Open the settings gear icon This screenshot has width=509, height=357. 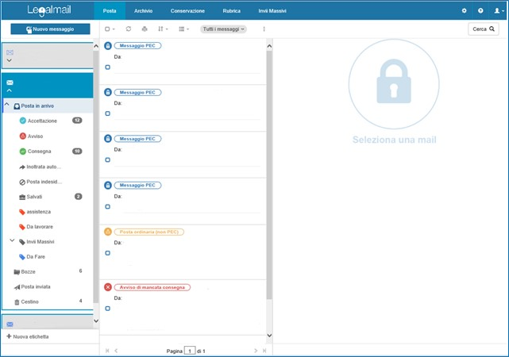pos(465,11)
